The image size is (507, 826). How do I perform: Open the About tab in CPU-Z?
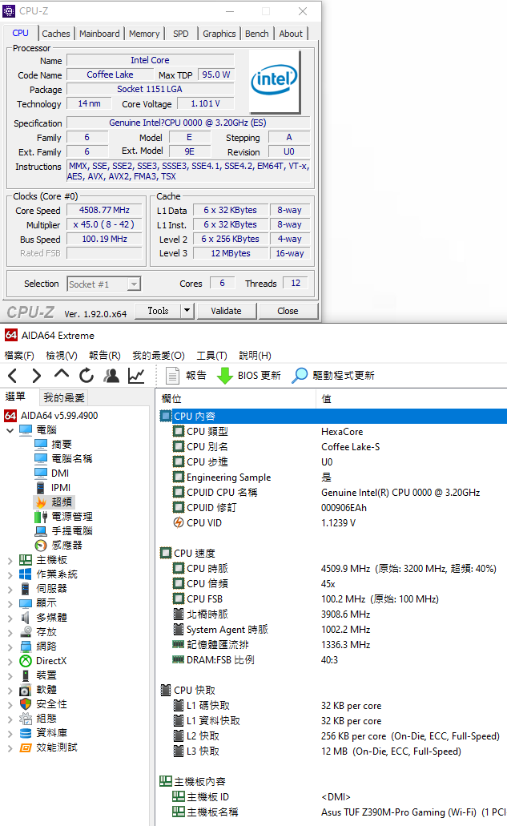click(x=291, y=34)
